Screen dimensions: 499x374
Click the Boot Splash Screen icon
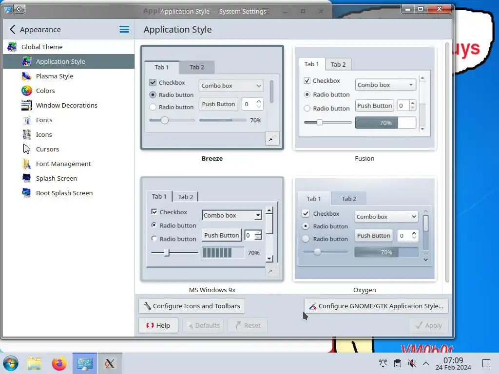click(x=27, y=193)
